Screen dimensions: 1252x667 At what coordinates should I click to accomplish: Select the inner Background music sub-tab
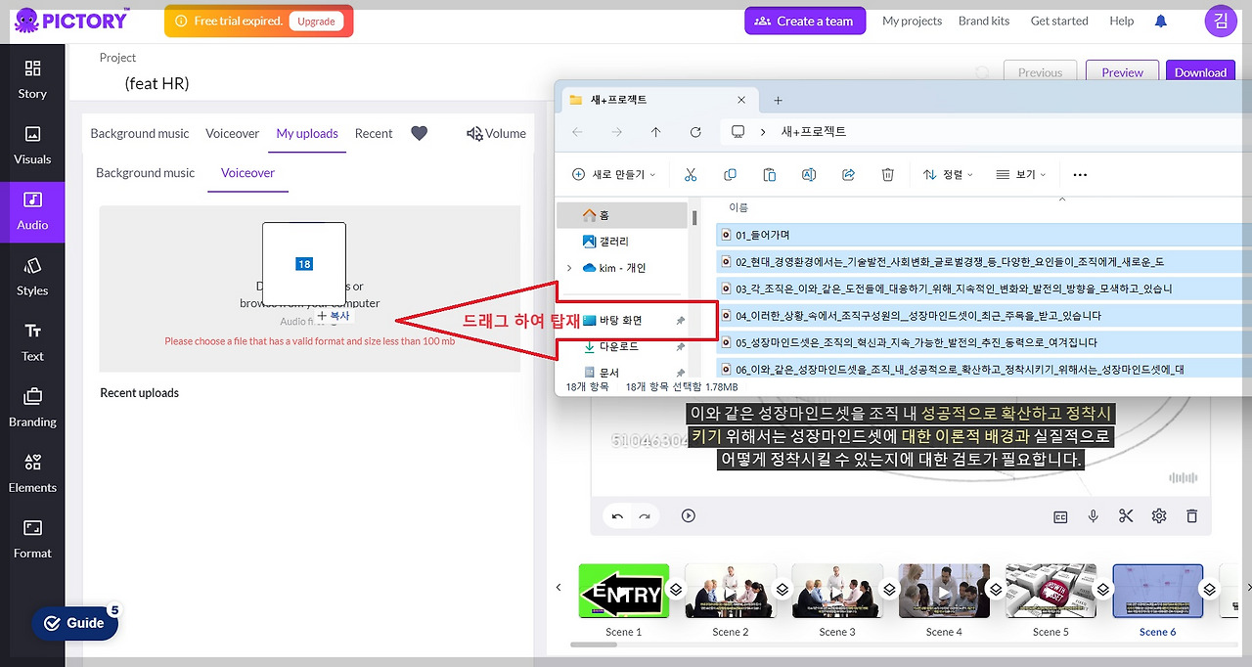point(146,173)
